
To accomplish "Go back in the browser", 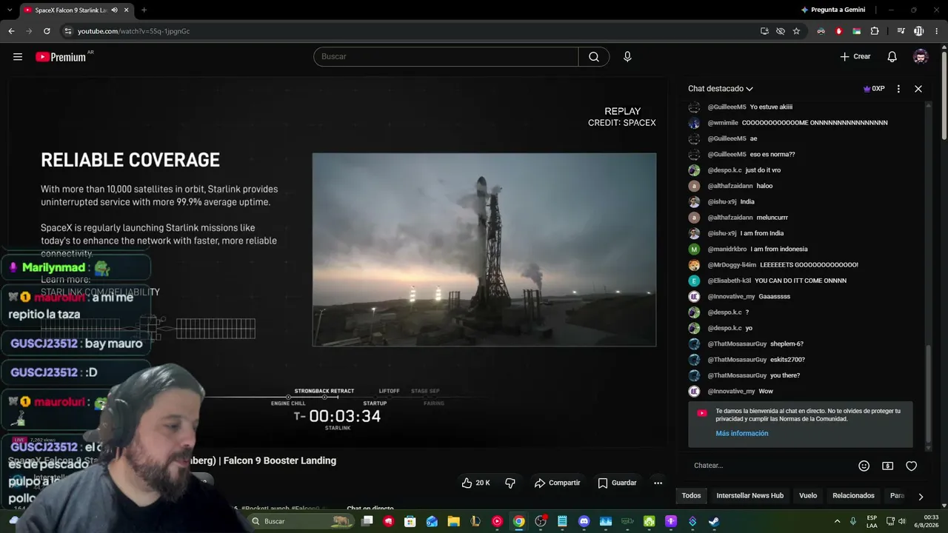I will 11,31.
